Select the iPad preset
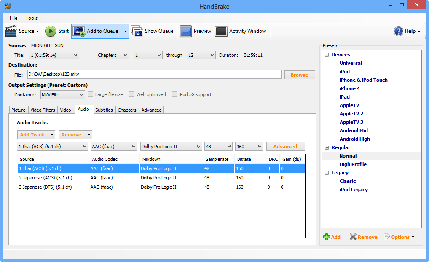 tap(344, 97)
